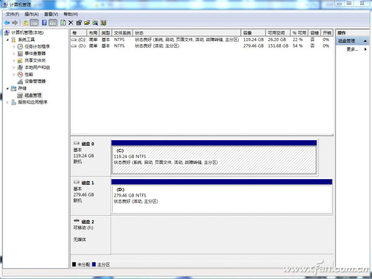Viewport: 372px width, 279px height.
Task: Expand the 服务和应用程序 tree node
Action: point(7,102)
